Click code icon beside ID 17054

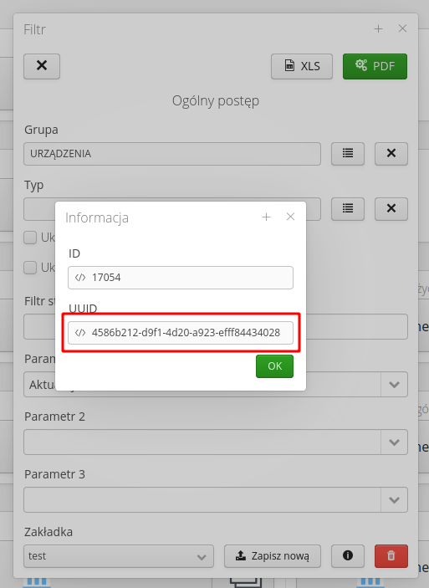click(x=80, y=278)
